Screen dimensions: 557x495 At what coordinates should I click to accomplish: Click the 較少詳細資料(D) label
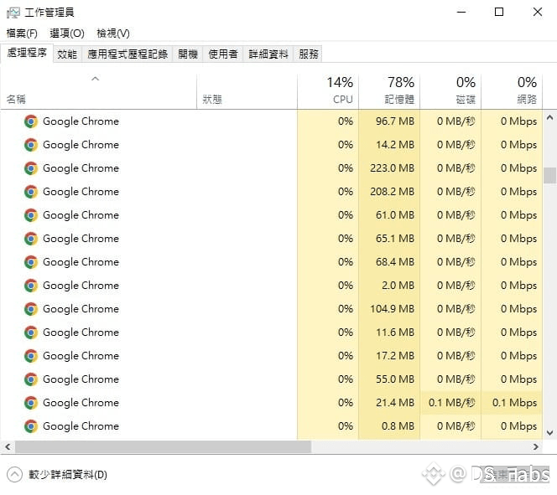[x=68, y=474]
